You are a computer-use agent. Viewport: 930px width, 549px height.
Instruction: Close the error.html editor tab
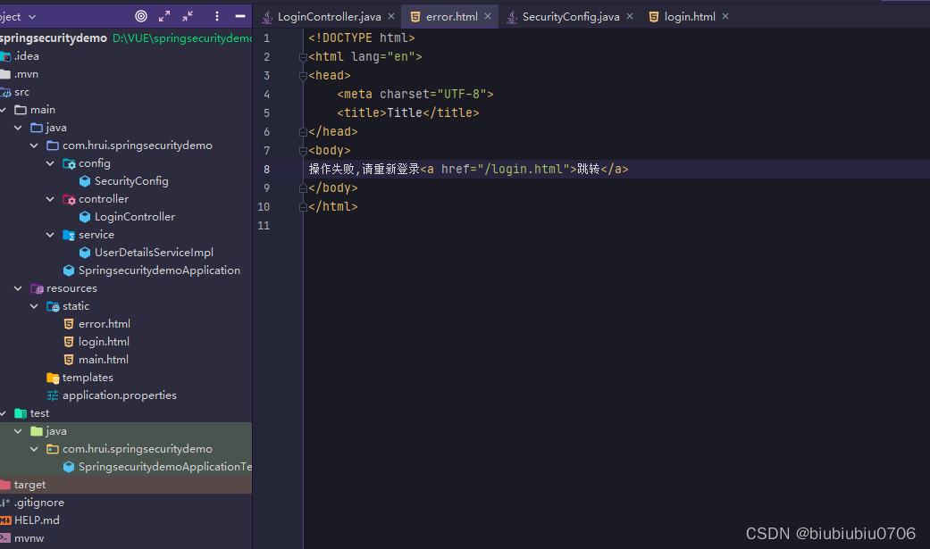pos(488,16)
